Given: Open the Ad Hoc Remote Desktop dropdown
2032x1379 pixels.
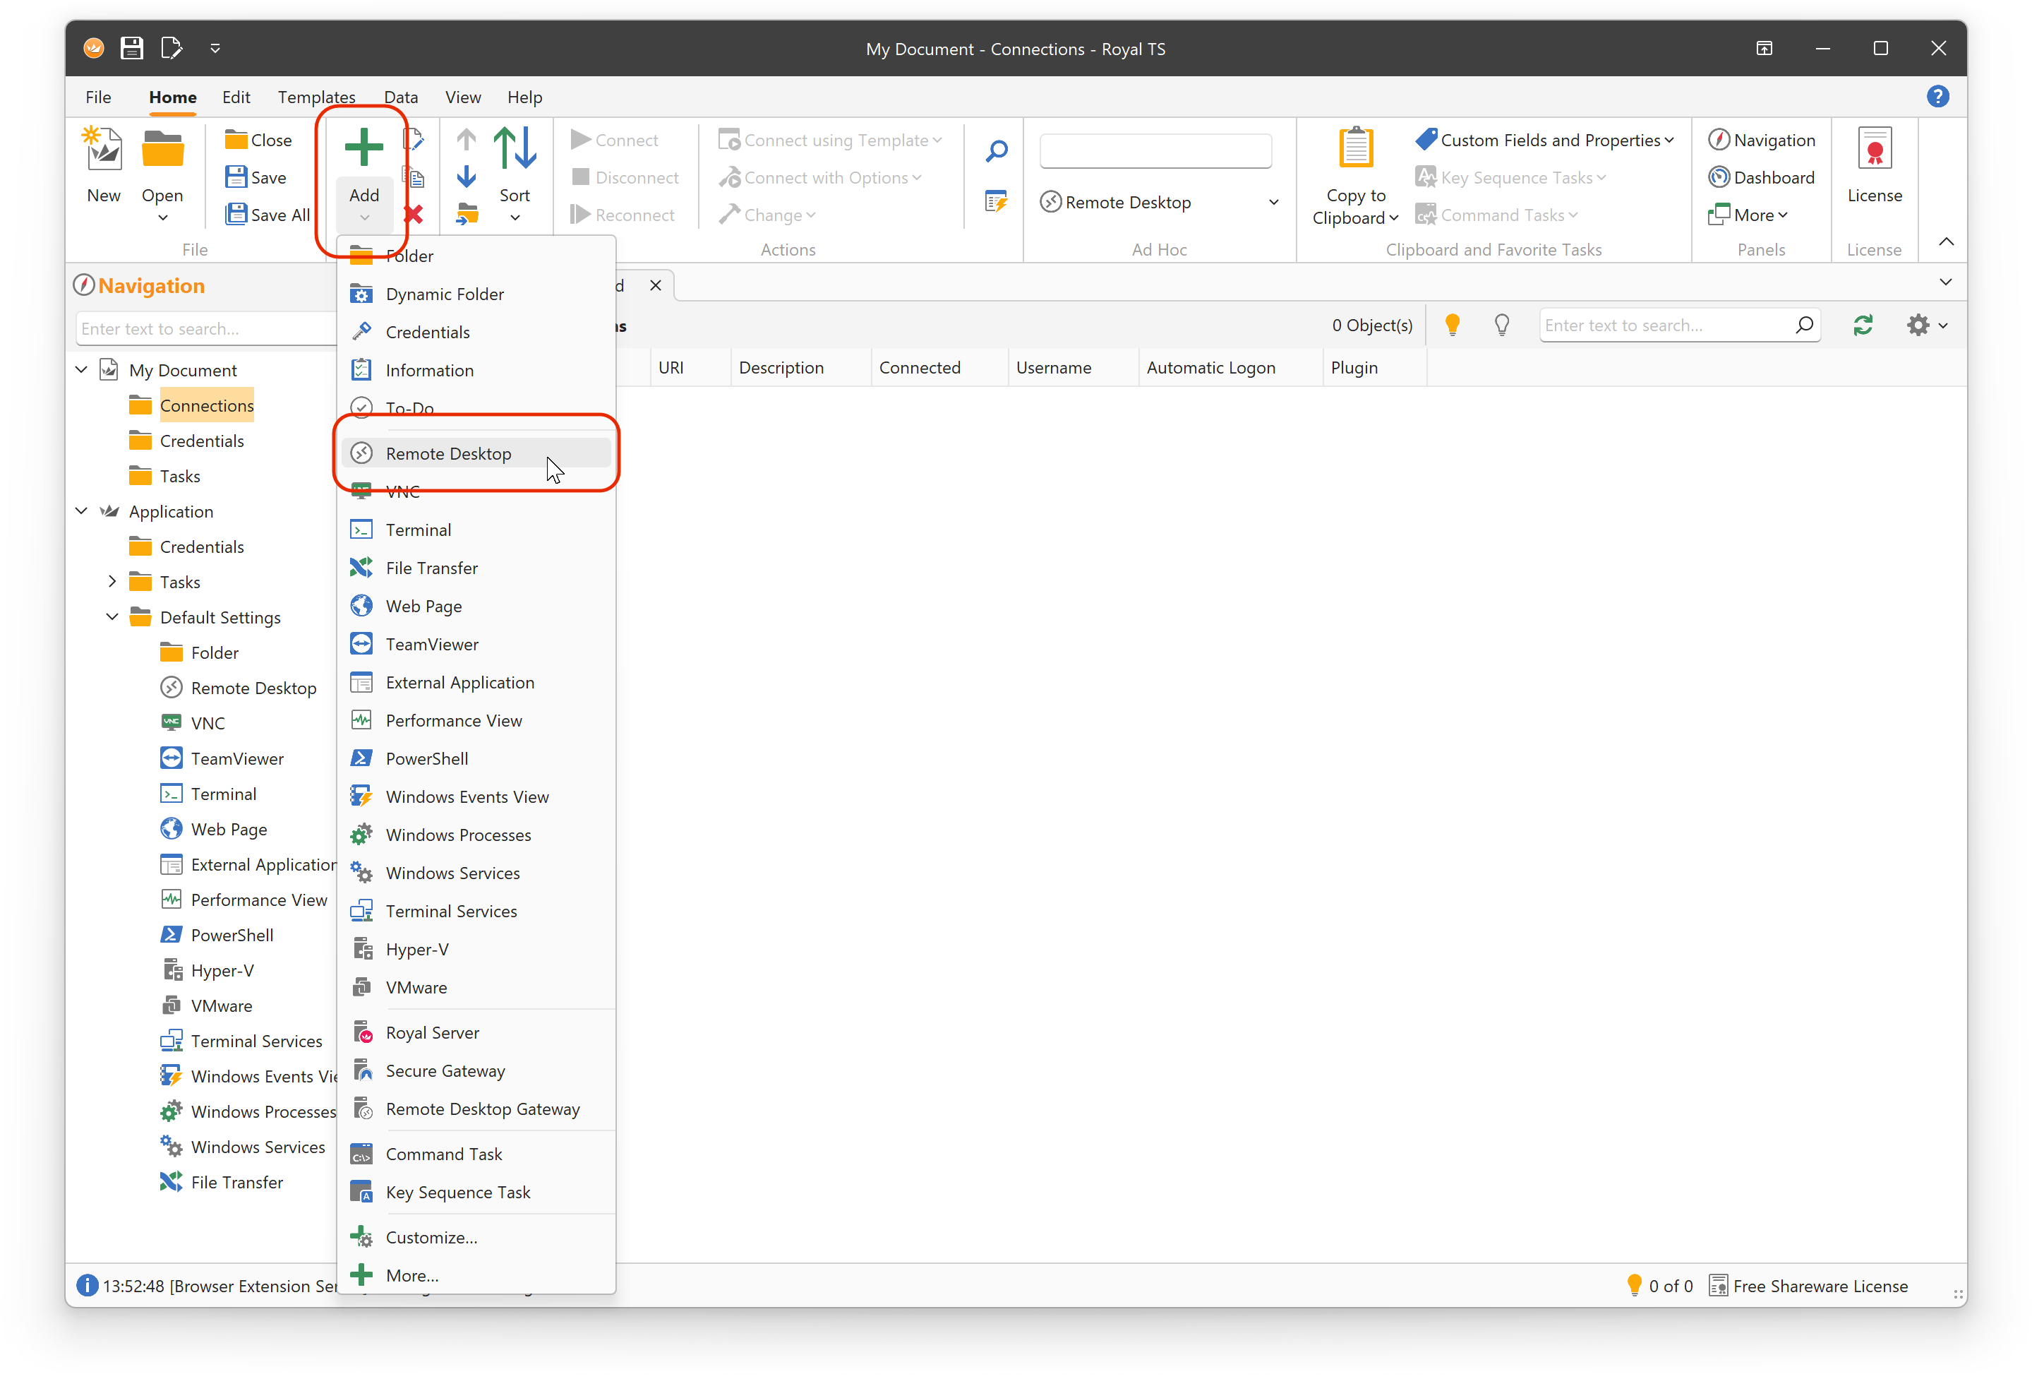Looking at the screenshot, I should point(1273,203).
